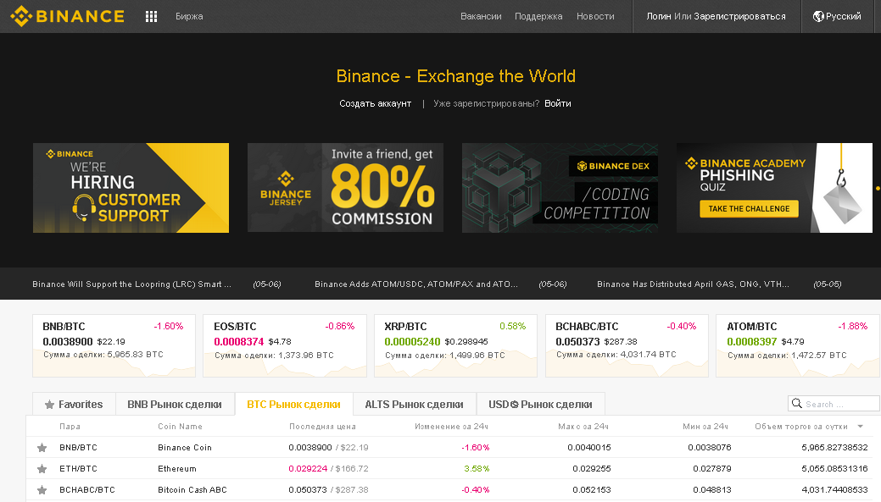
Task: Click ETH/BTC pair in table
Action: tap(78, 469)
